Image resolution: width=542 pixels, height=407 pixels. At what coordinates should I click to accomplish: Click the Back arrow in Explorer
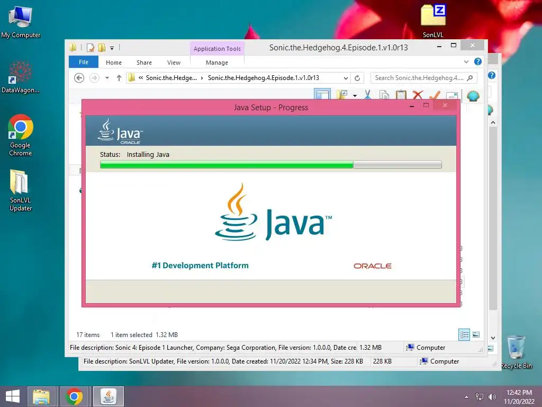(x=79, y=78)
